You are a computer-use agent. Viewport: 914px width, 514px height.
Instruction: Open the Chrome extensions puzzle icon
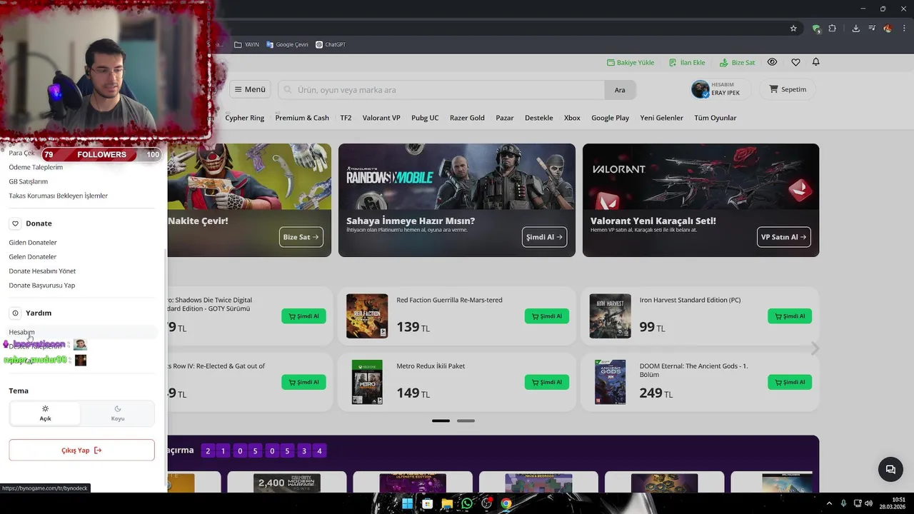[832, 29]
